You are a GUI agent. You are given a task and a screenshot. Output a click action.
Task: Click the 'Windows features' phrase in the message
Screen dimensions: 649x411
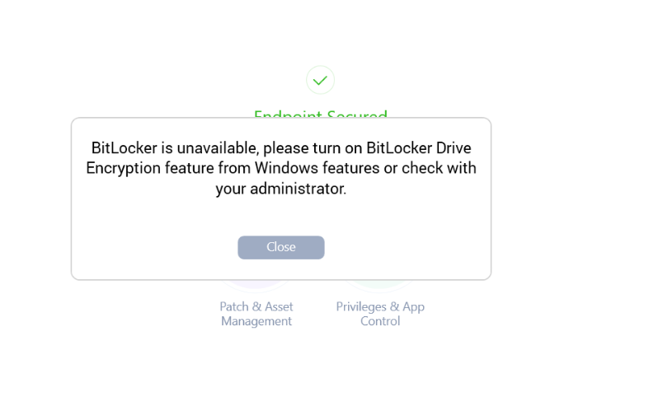pyautogui.click(x=317, y=168)
